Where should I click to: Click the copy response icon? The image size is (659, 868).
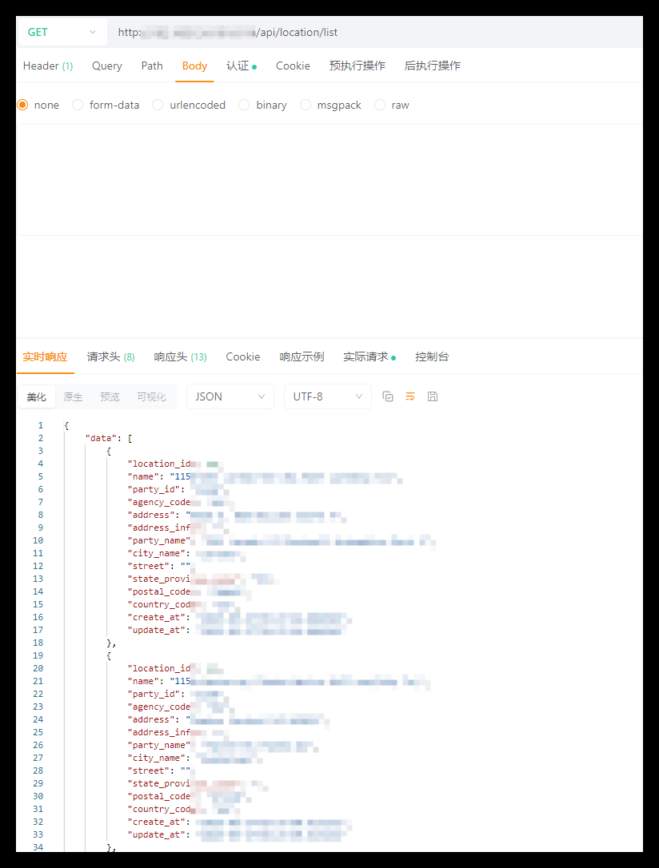pyautogui.click(x=388, y=396)
